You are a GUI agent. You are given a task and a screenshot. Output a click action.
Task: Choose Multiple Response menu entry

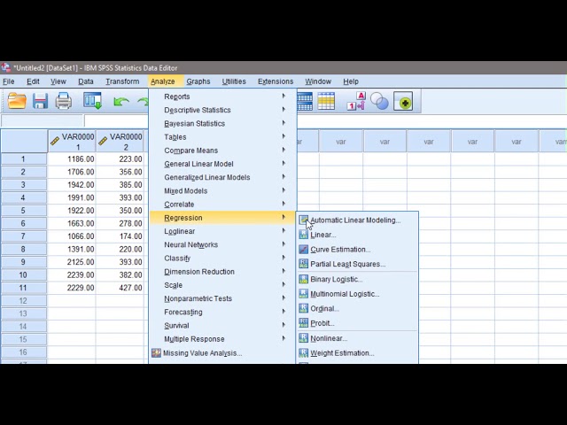point(222,339)
